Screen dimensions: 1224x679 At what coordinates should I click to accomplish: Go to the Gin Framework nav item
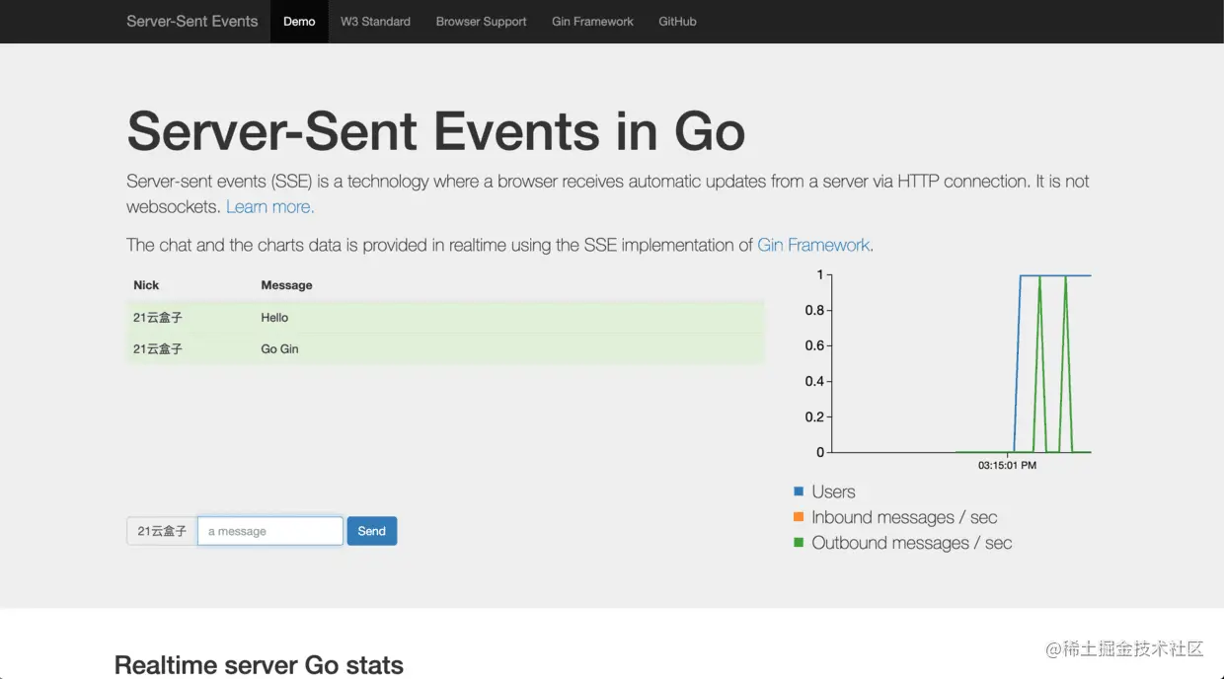[x=592, y=21]
